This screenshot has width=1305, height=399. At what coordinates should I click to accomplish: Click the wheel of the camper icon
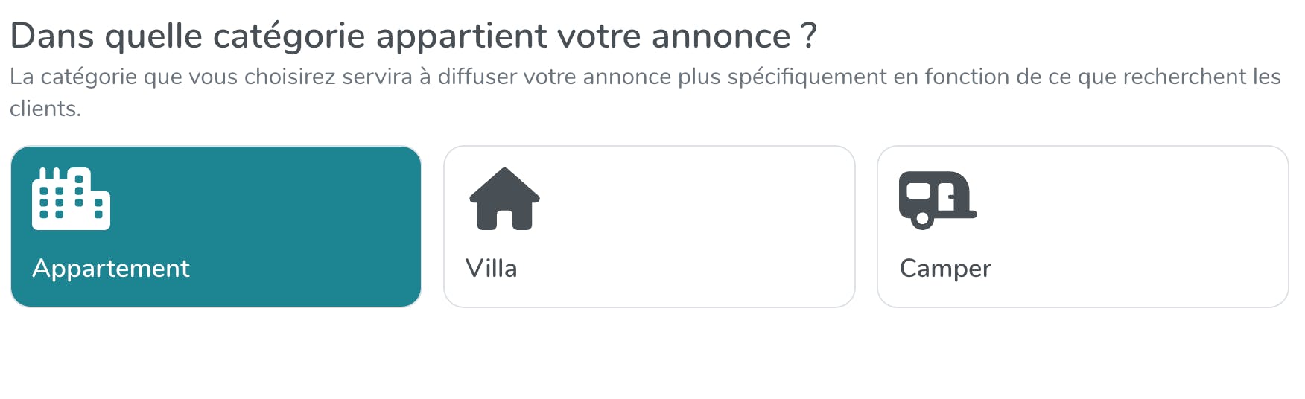[922, 219]
